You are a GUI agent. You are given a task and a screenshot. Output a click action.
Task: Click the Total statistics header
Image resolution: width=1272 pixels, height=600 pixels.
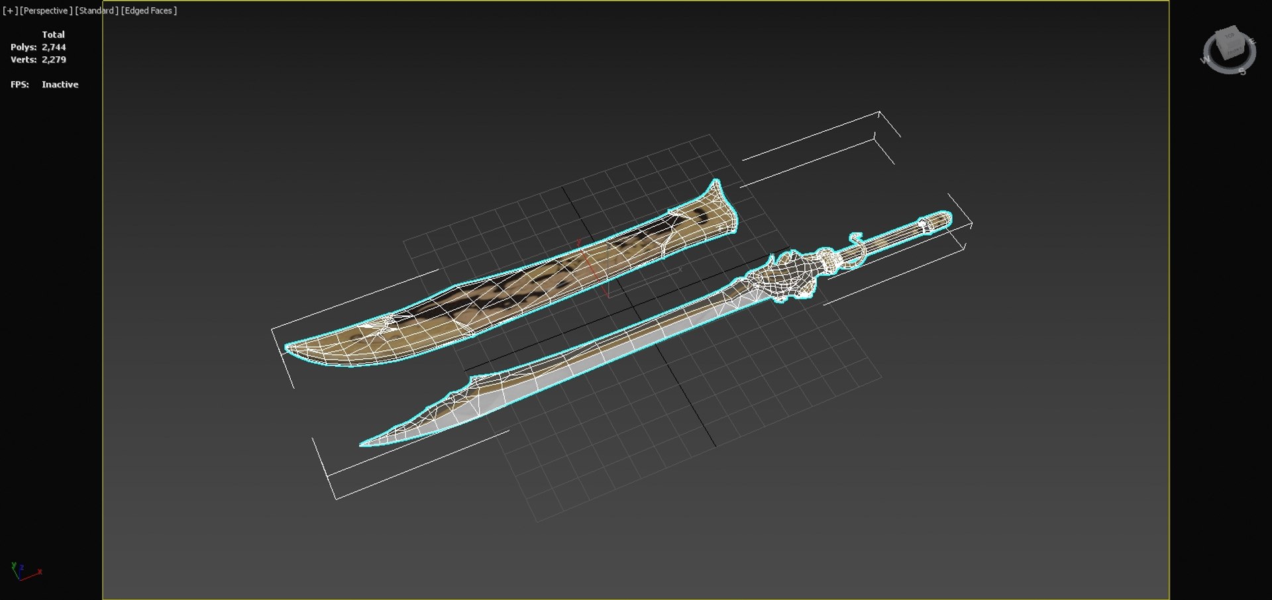(54, 34)
